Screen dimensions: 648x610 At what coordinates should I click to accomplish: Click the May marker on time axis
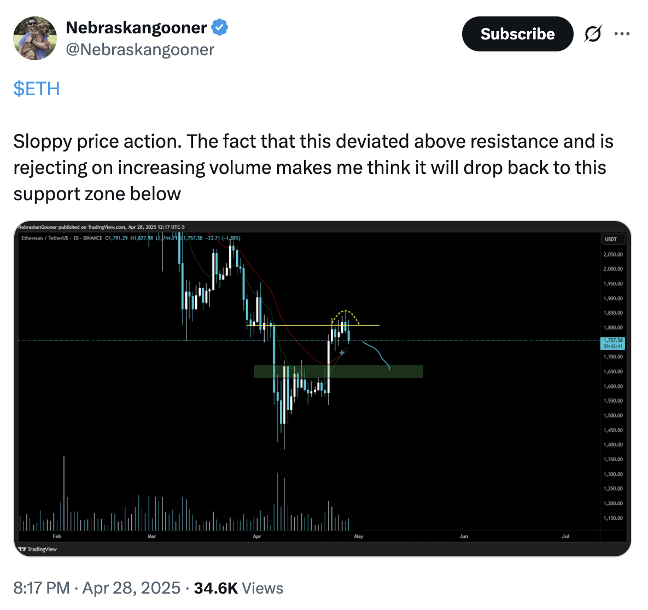(359, 536)
